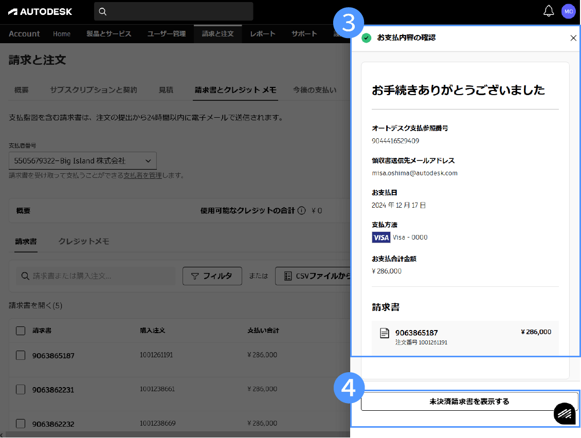Open the フィルタ filter options
Image resolution: width=581 pixels, height=438 pixels.
(212, 276)
